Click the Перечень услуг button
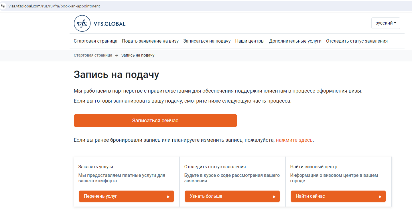This screenshot has height=220, width=412. pos(126,196)
